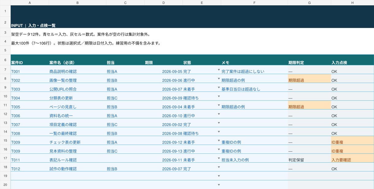Open the 状態 dropdown arrow in the T006 row
This screenshot has width=374, height=189.
[x=219, y=114]
